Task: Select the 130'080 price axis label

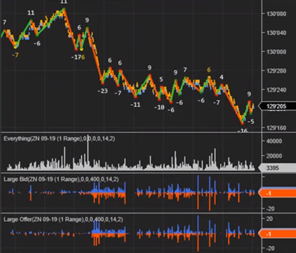Action: (x=276, y=14)
